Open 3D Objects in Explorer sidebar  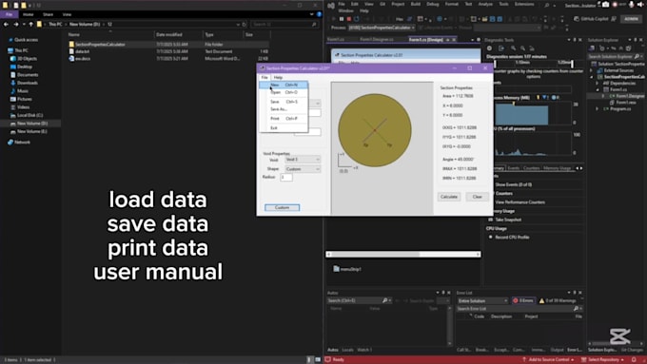pos(27,59)
